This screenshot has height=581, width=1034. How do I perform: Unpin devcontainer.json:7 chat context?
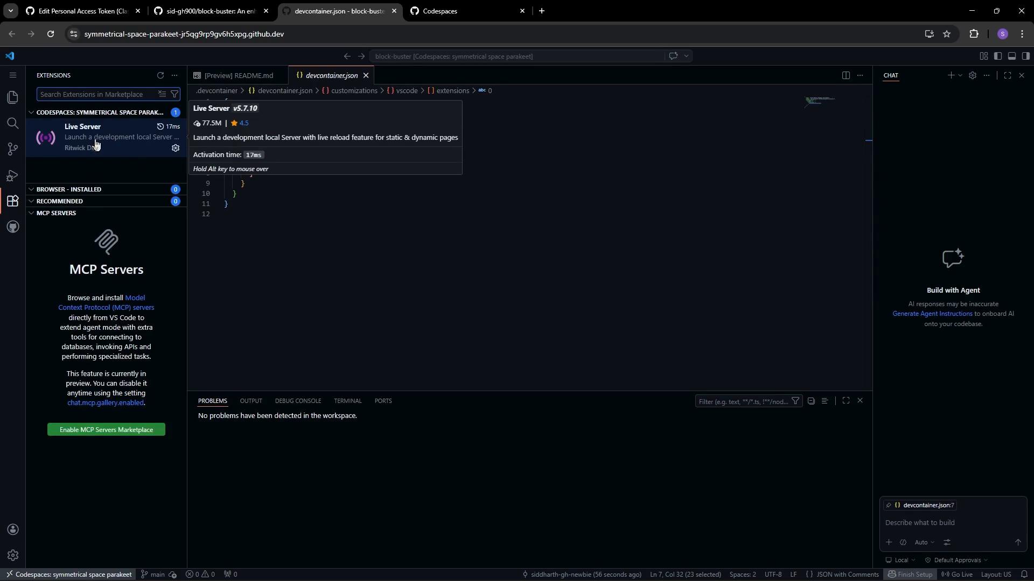[889, 505]
